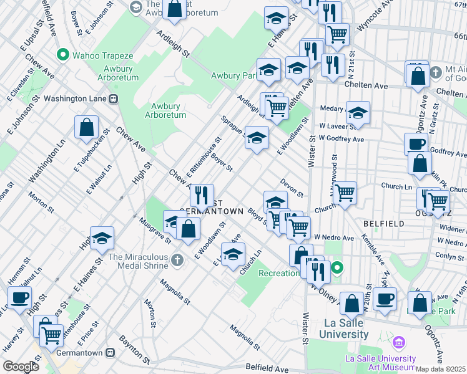The image size is (467, 374).
Task: Click the school marker on High St near E Haines St
Action: click(102, 239)
